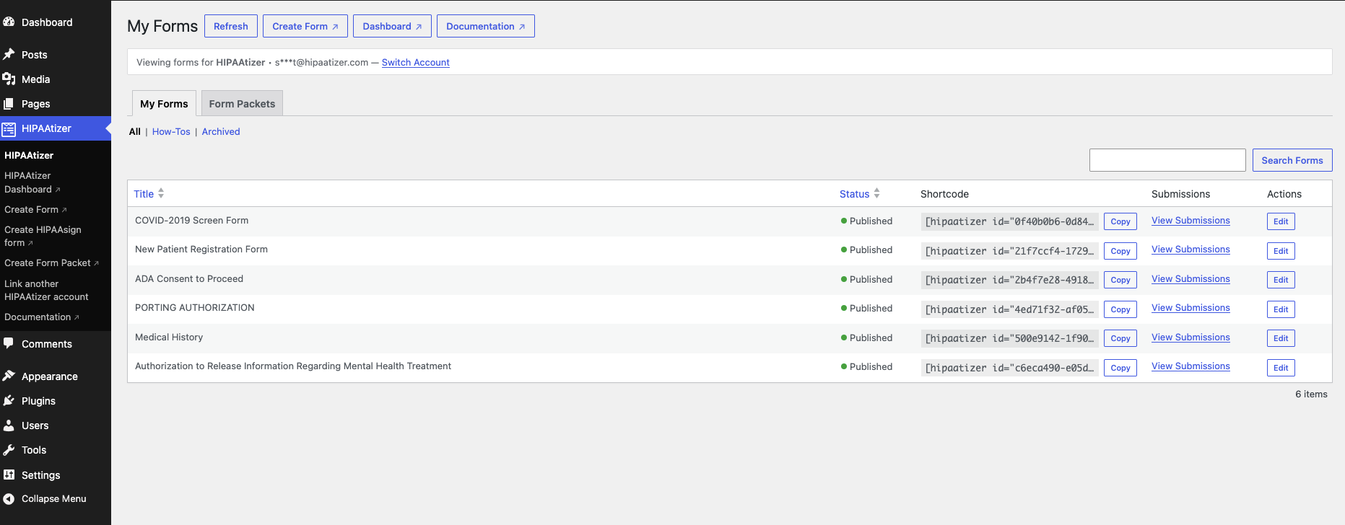Edit the New Patient Registration Form
Image resolution: width=1345 pixels, height=525 pixels.
pos(1281,251)
